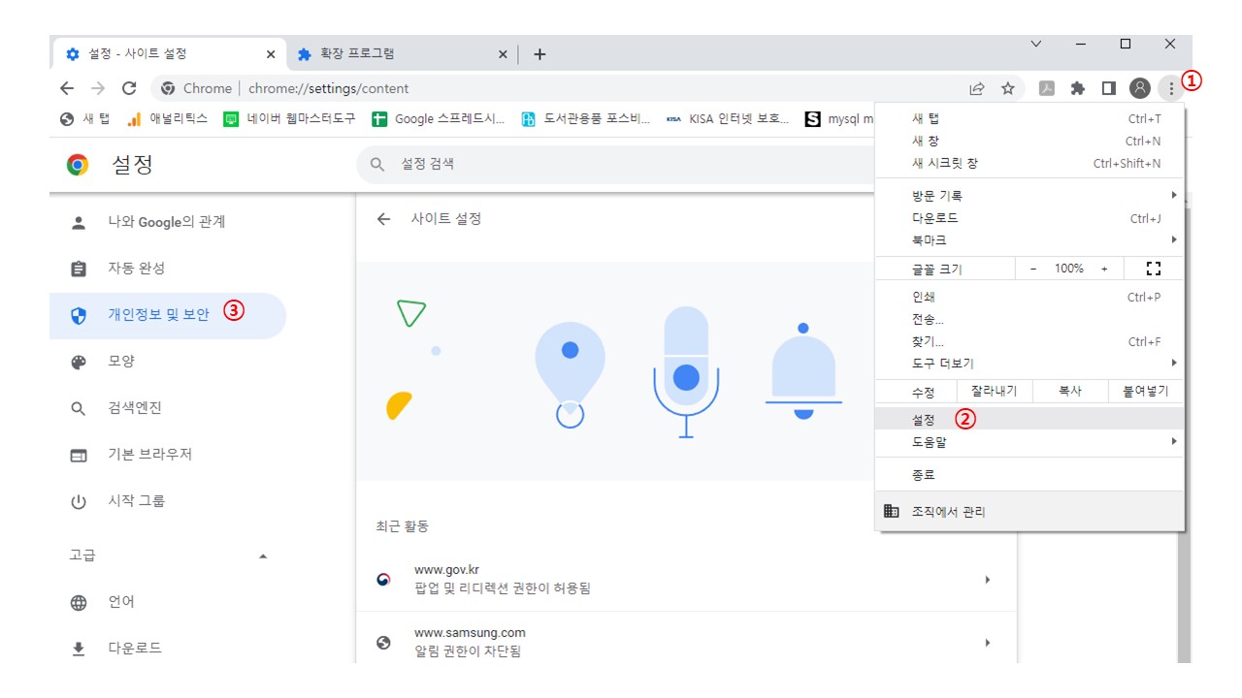Select 다운로드 in the Chrome menu
The image size is (1242, 698).
tap(1030, 218)
